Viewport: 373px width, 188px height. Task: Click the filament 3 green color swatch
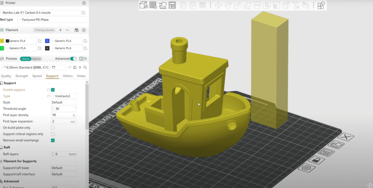(x=2, y=48)
